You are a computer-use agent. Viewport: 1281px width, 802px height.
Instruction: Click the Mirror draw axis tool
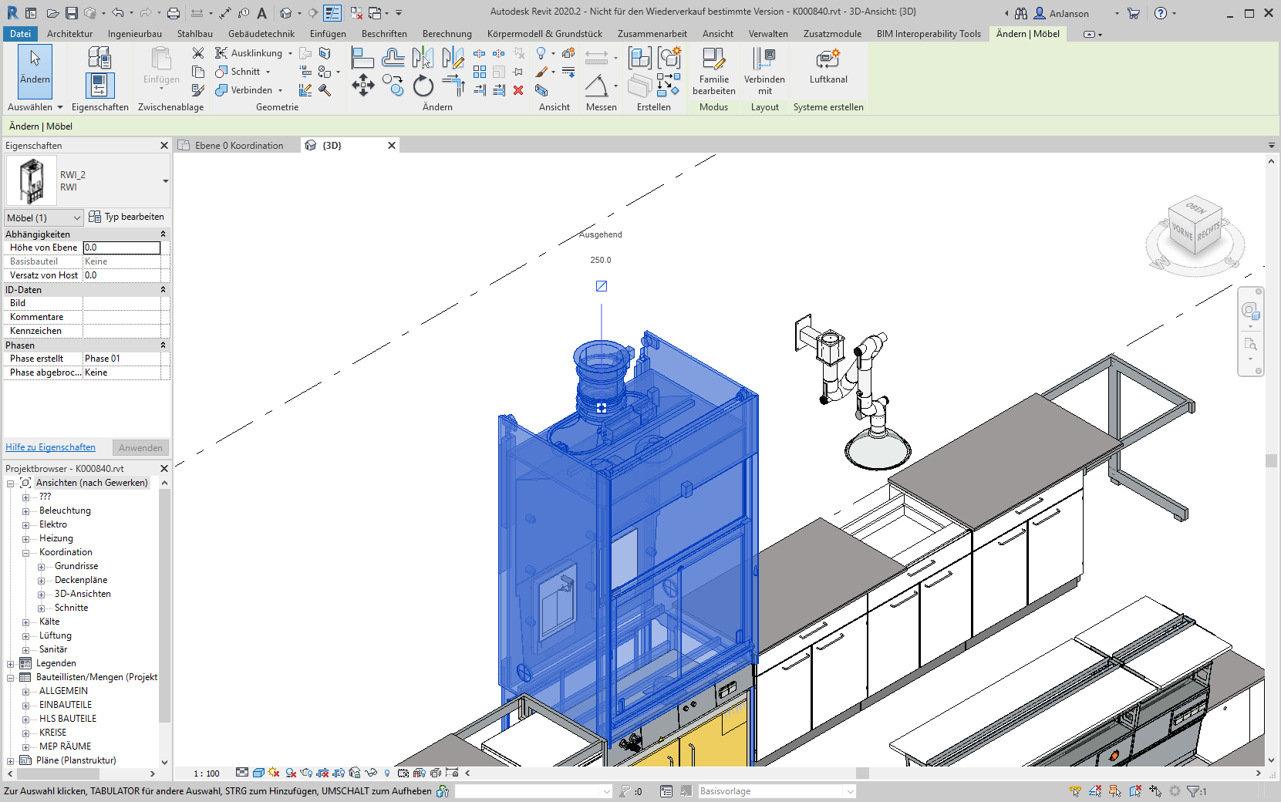click(x=453, y=58)
